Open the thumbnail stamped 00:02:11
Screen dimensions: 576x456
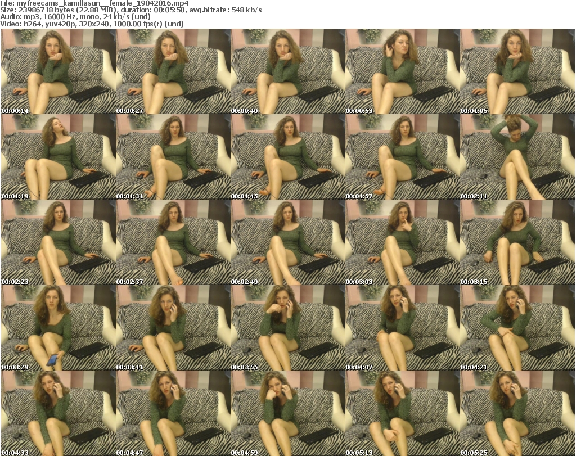click(x=517, y=157)
